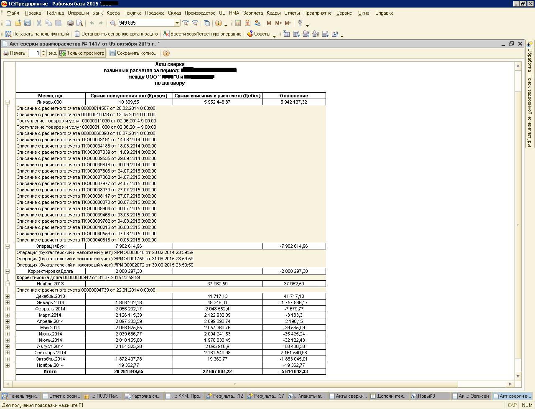Click the print preview icon
The height and width of the screenshot is (409, 535).
[x=79, y=23]
